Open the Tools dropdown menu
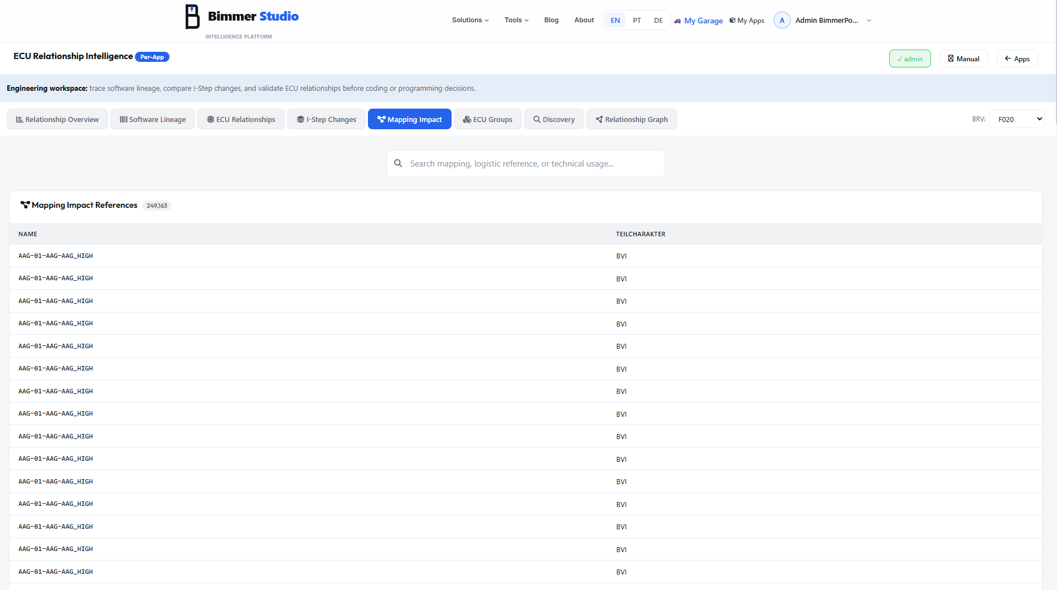 (516, 20)
